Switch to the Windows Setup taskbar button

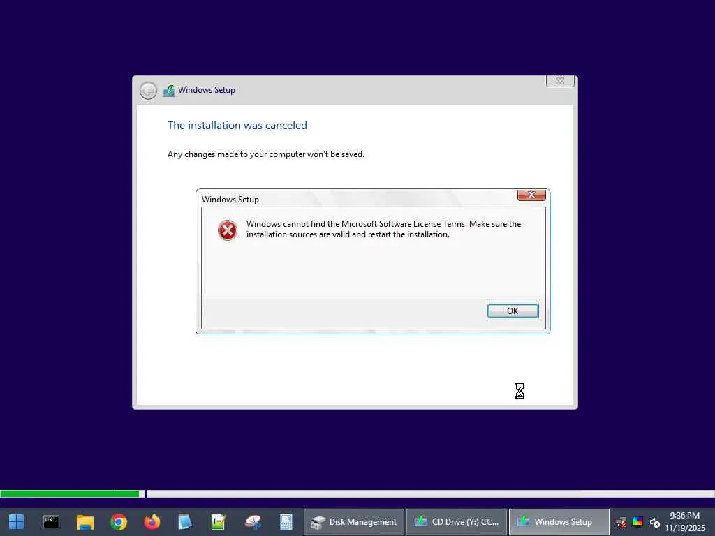tap(559, 522)
